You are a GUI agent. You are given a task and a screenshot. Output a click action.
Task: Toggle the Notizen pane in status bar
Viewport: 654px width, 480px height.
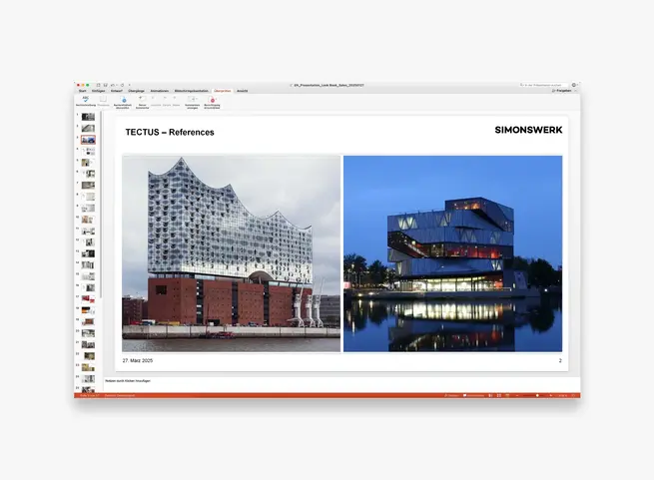click(451, 395)
